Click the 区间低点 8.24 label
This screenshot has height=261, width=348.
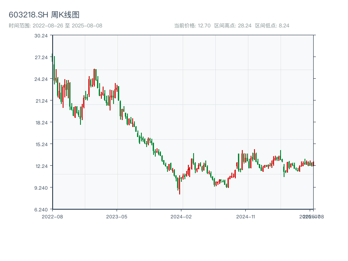pyautogui.click(x=272, y=26)
